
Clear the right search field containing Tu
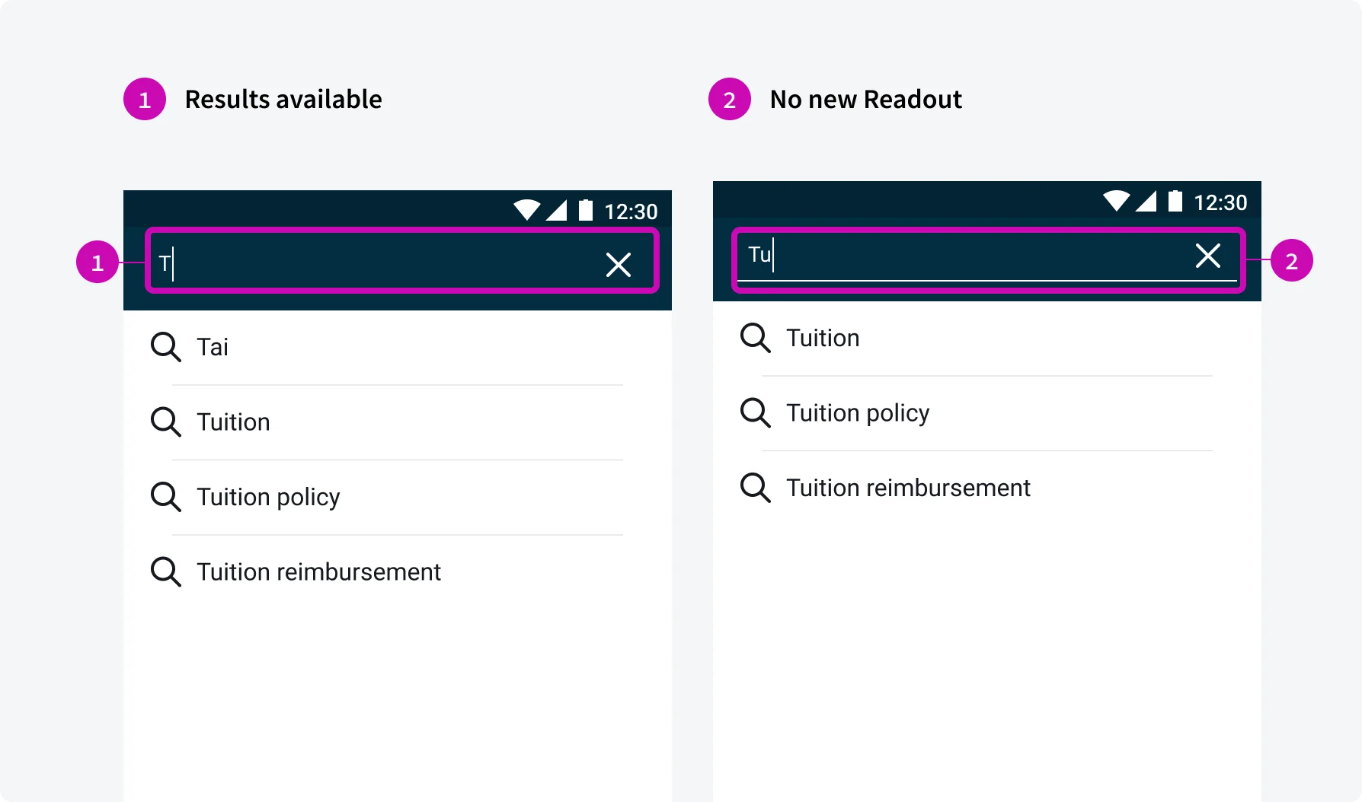tap(1207, 256)
